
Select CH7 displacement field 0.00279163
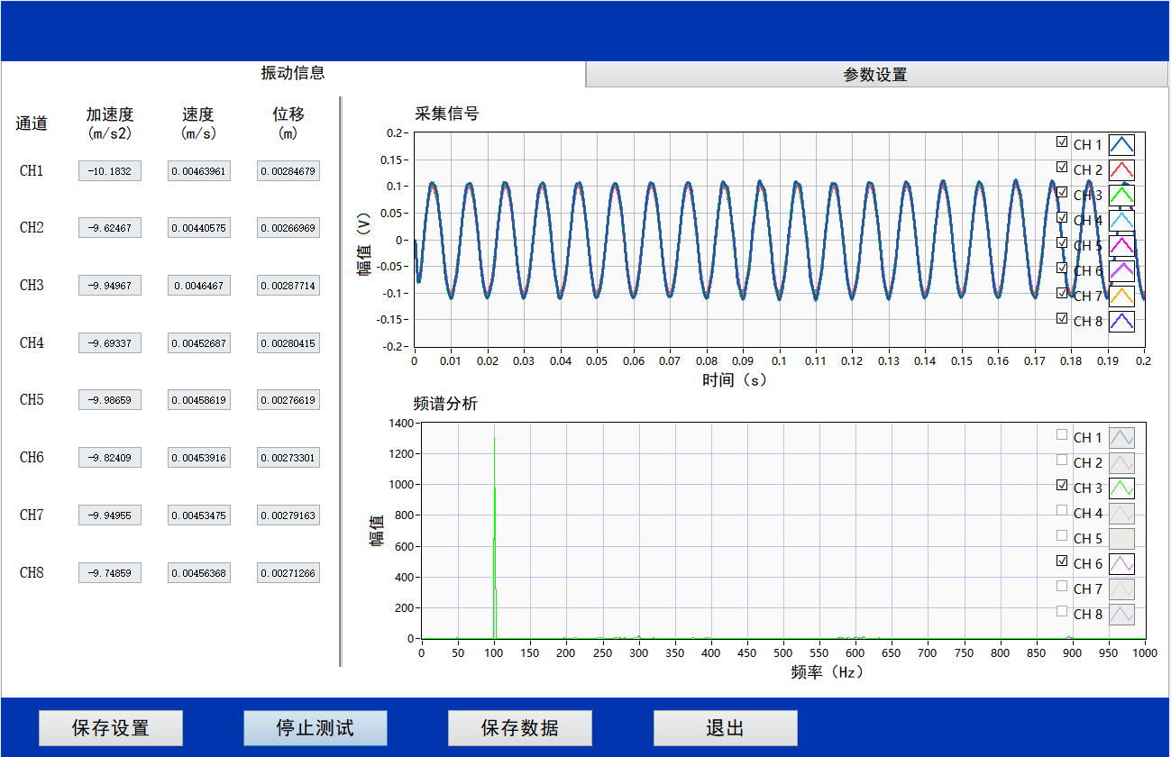pos(288,515)
